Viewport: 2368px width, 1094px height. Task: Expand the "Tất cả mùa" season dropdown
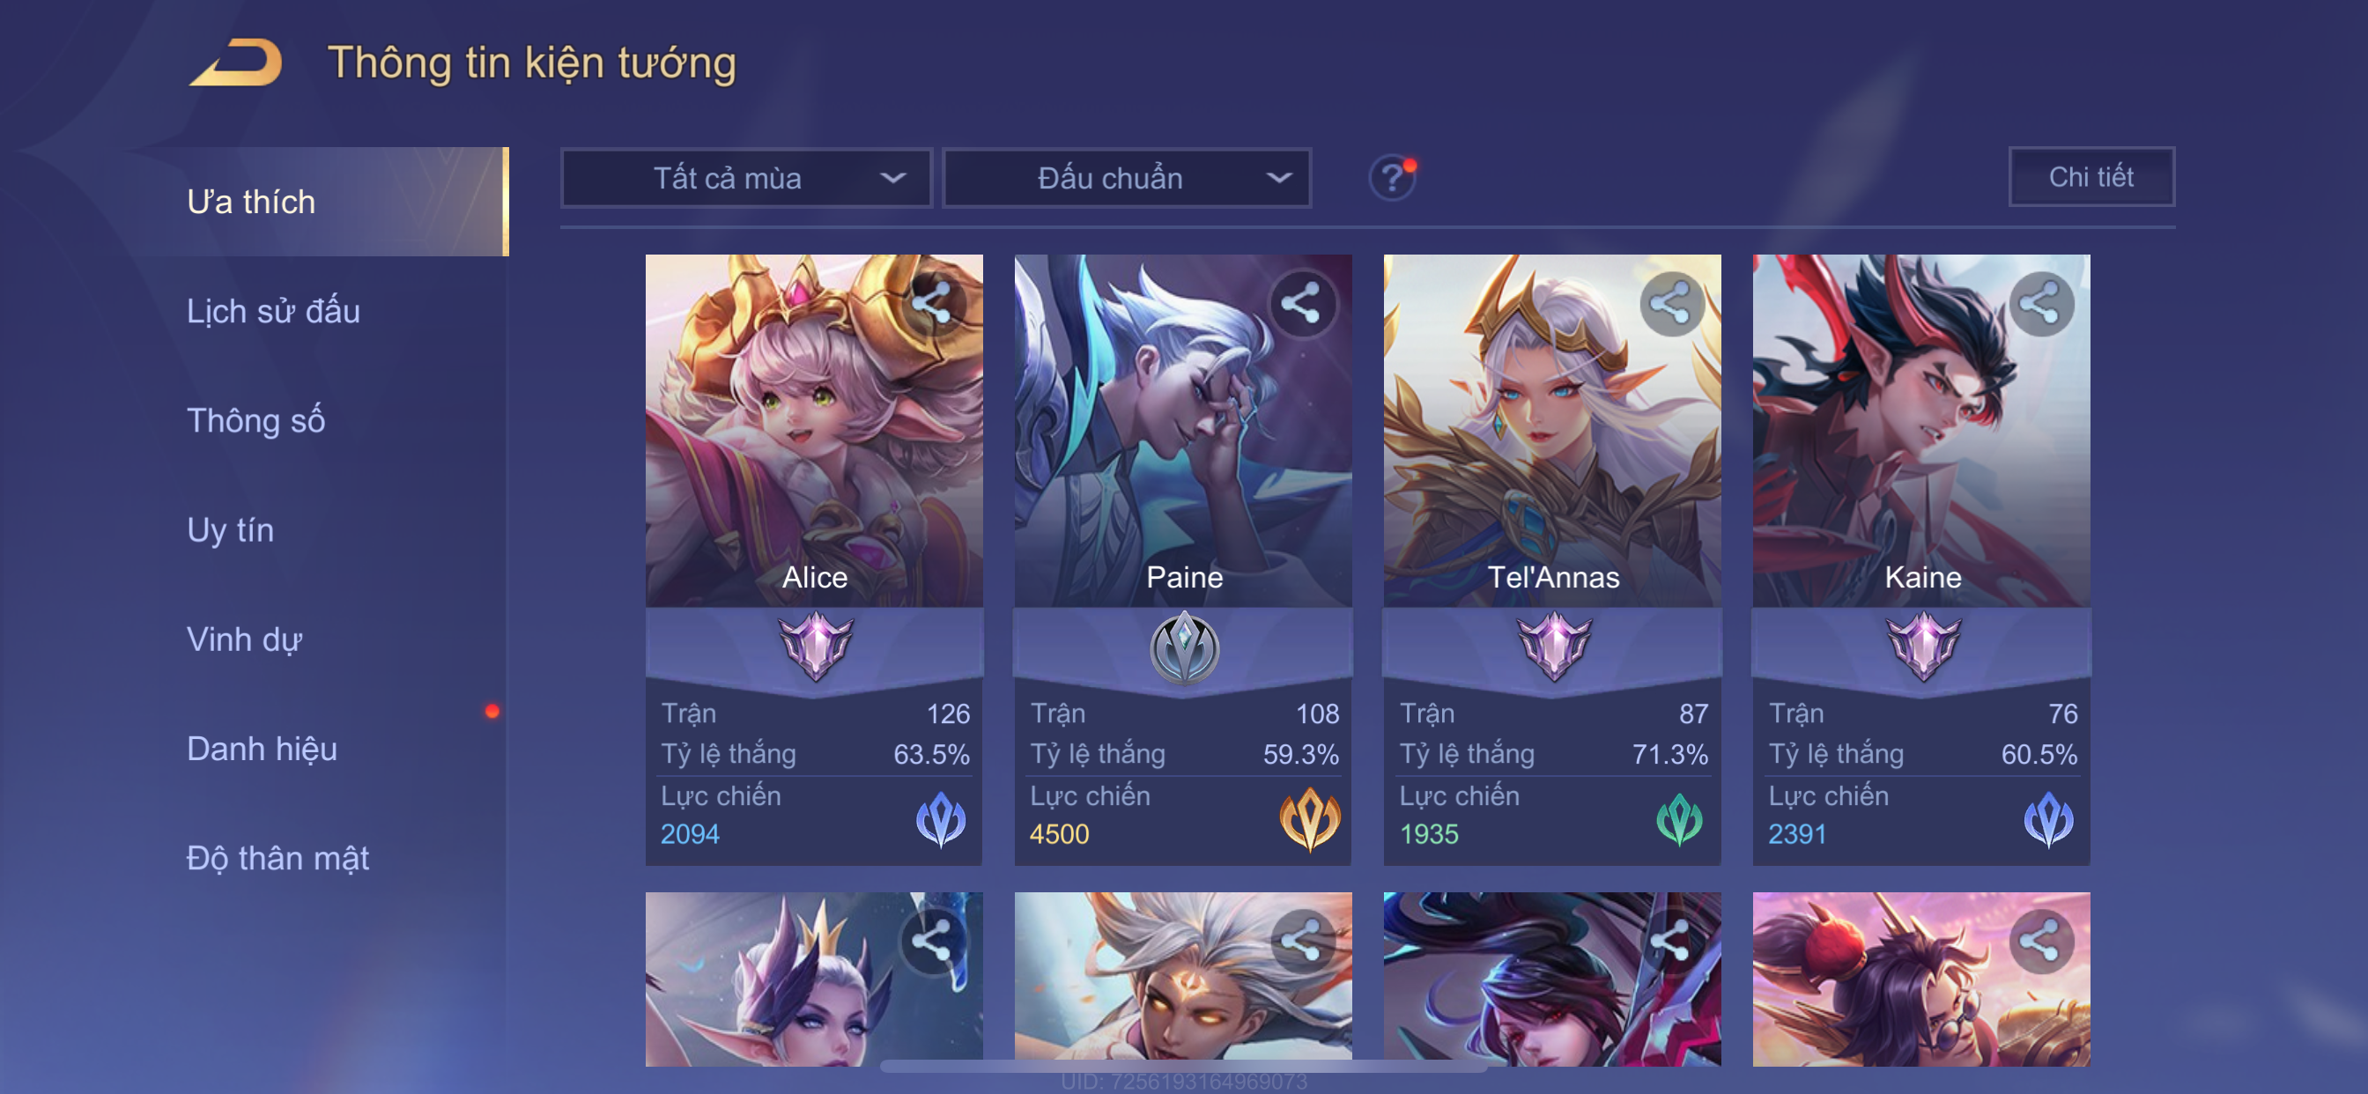(x=746, y=177)
